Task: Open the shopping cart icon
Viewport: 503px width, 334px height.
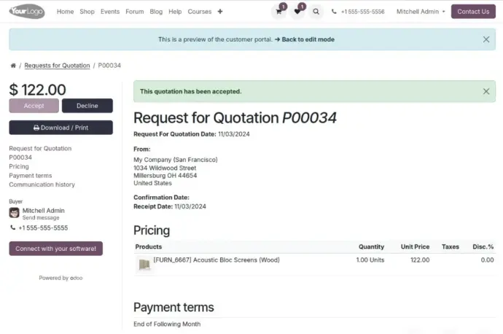Action: pos(278,12)
